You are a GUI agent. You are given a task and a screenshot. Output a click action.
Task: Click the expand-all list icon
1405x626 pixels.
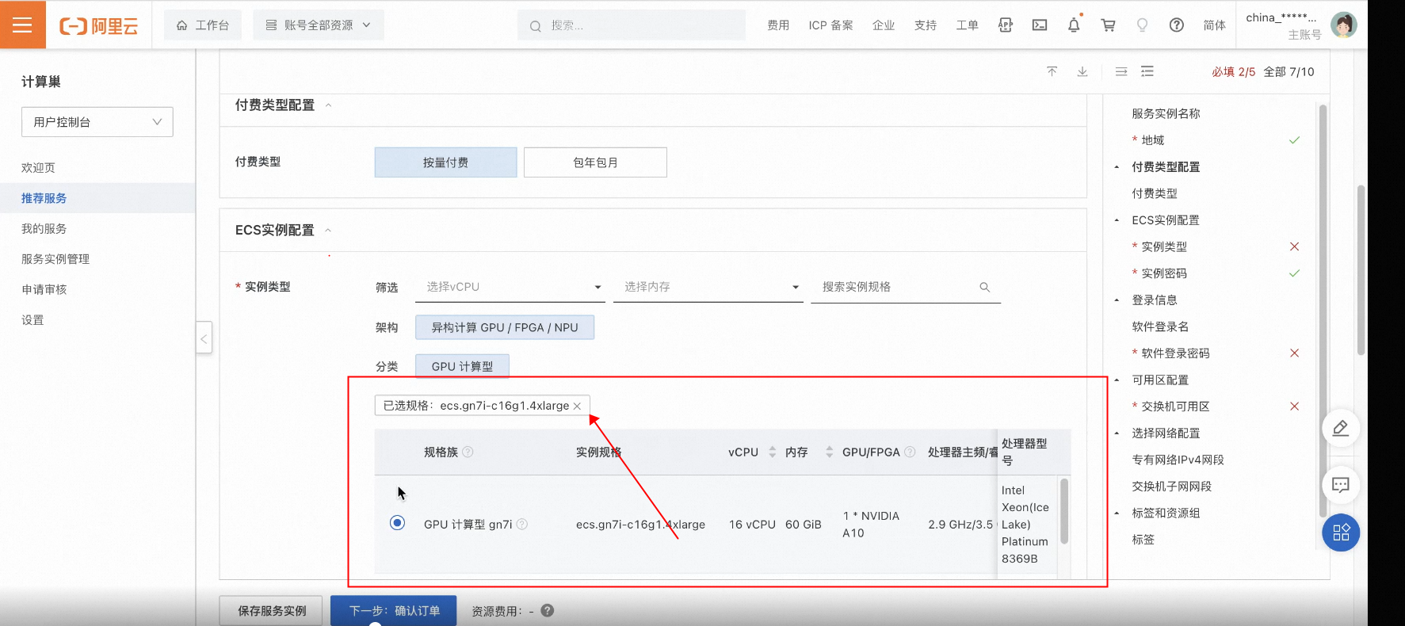coord(1147,71)
